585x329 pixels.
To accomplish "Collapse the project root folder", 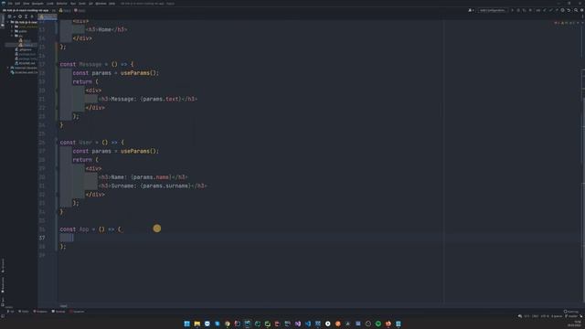I will click(x=8, y=22).
